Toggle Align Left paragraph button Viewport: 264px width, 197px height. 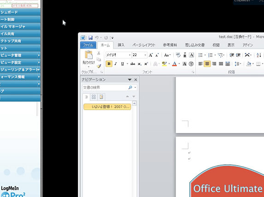click(200, 64)
